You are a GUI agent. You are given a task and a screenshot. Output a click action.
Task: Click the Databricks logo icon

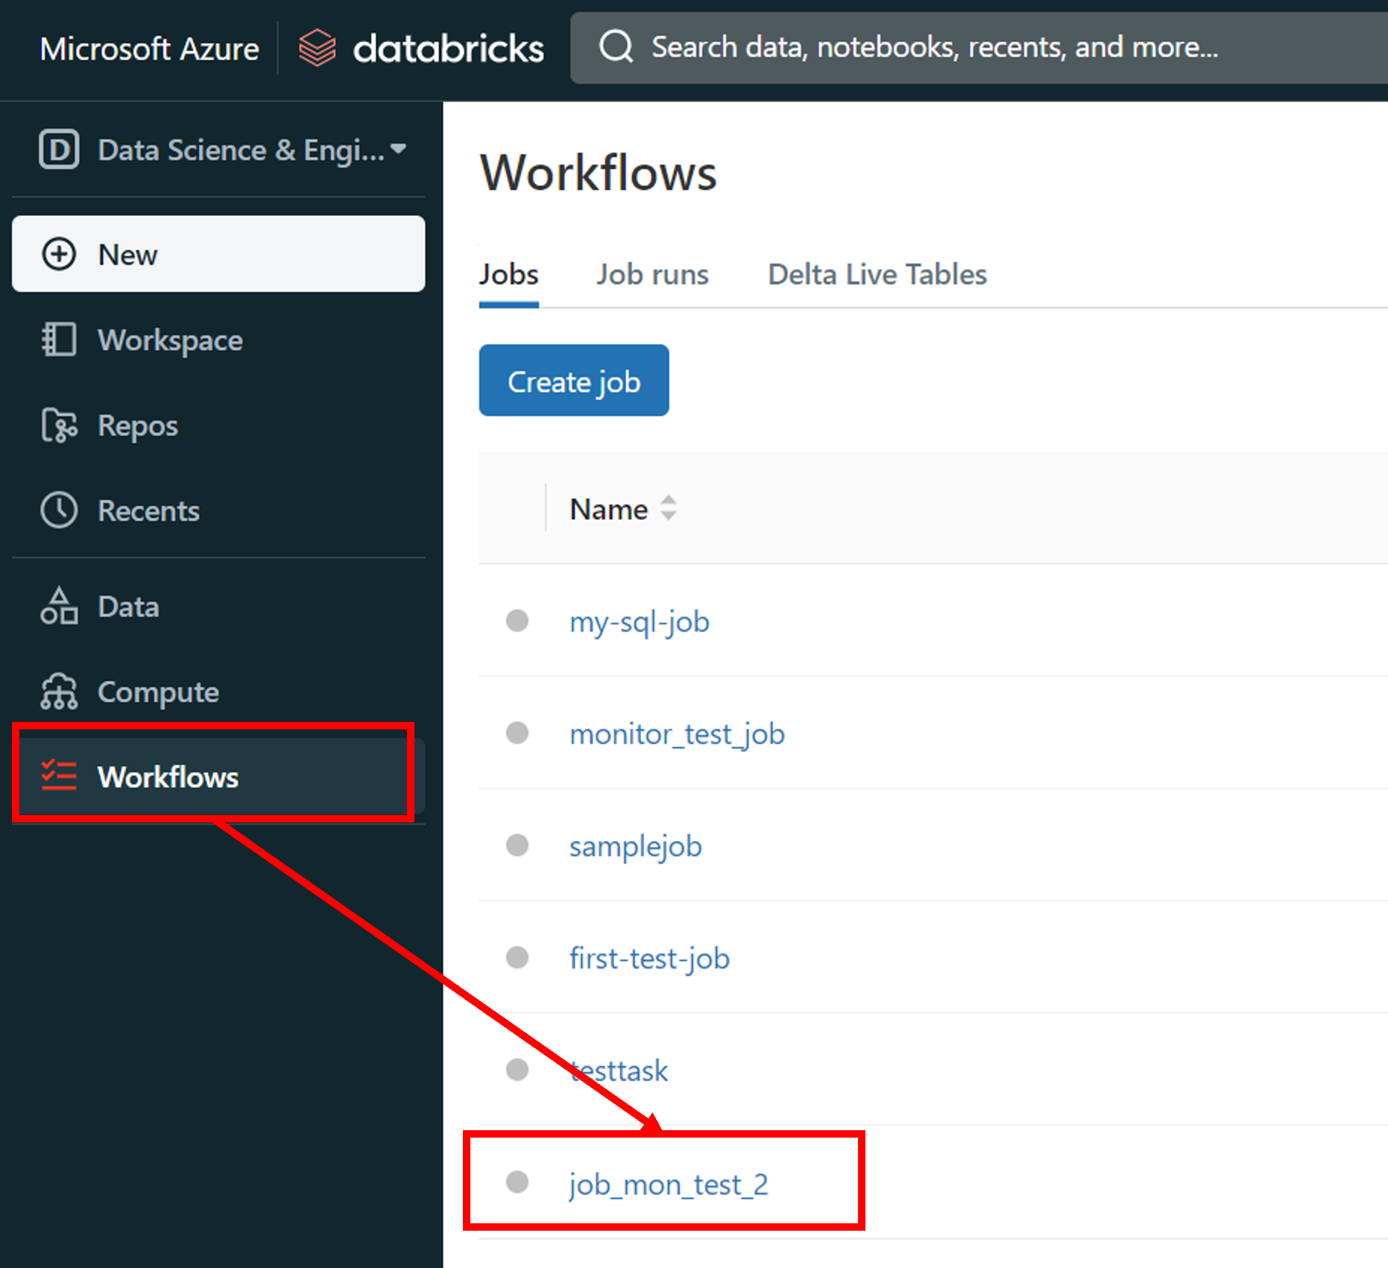(x=317, y=48)
